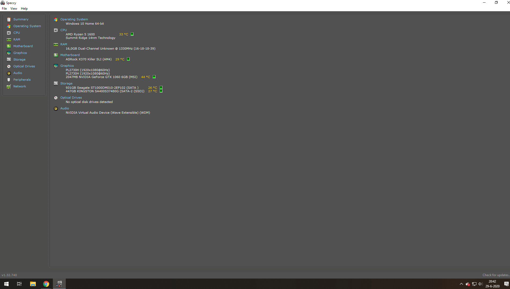The width and height of the screenshot is (510, 289).
Task: Open the Storage heading link in summary
Action: pyautogui.click(x=66, y=83)
